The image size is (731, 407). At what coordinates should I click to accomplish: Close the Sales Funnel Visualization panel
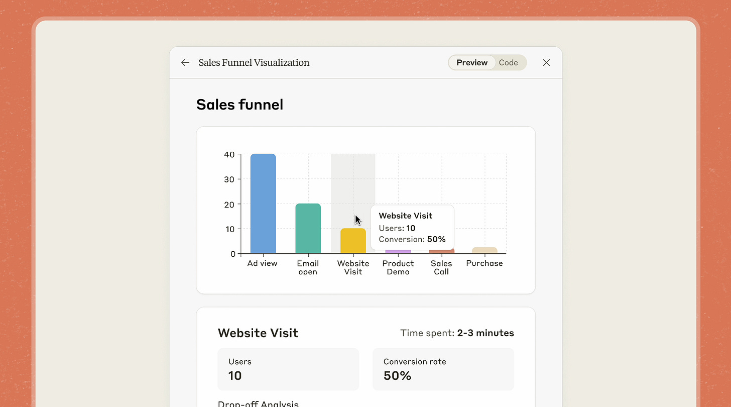point(546,62)
